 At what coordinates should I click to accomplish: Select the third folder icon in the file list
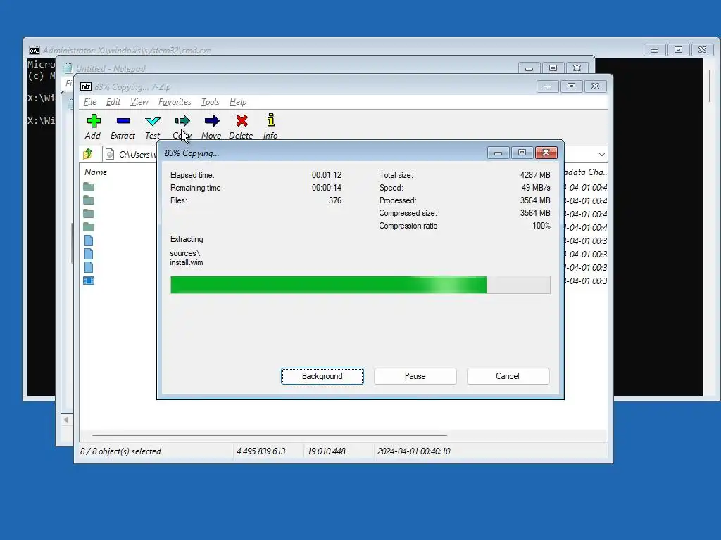89,214
